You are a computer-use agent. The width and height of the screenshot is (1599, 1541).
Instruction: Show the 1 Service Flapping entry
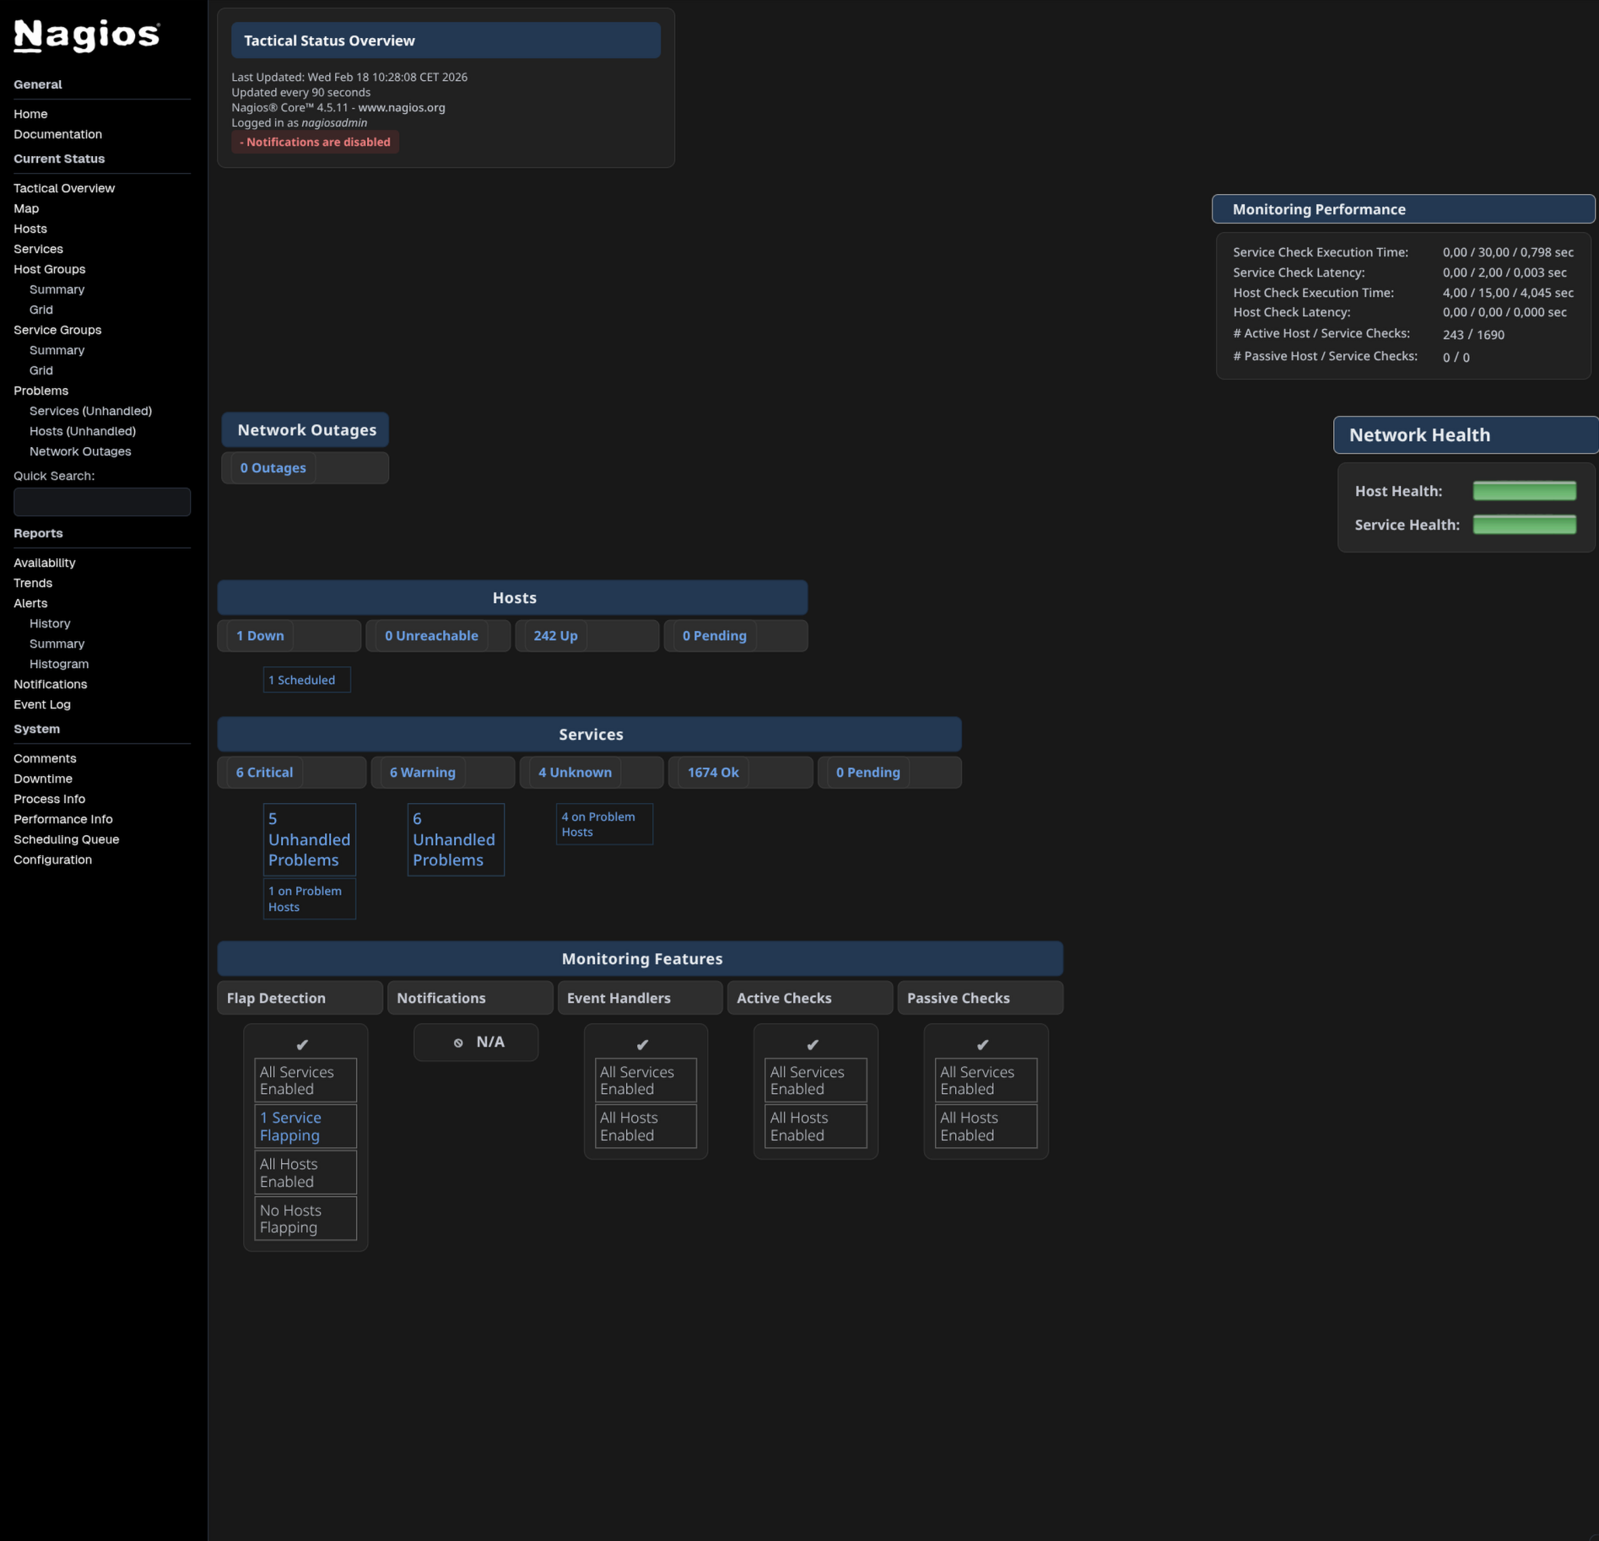pos(290,1126)
